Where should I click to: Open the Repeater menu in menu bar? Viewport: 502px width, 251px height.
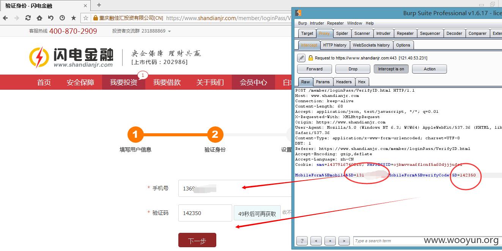335,23
